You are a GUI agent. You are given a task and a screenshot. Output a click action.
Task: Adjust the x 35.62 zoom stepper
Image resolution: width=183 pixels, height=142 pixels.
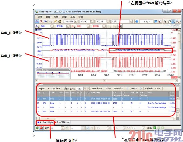92,21
